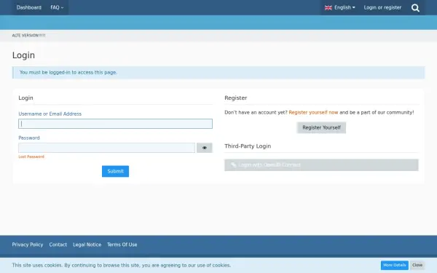Click the Login with OpenID Connect button
The width and height of the screenshot is (437, 273).
(x=321, y=165)
